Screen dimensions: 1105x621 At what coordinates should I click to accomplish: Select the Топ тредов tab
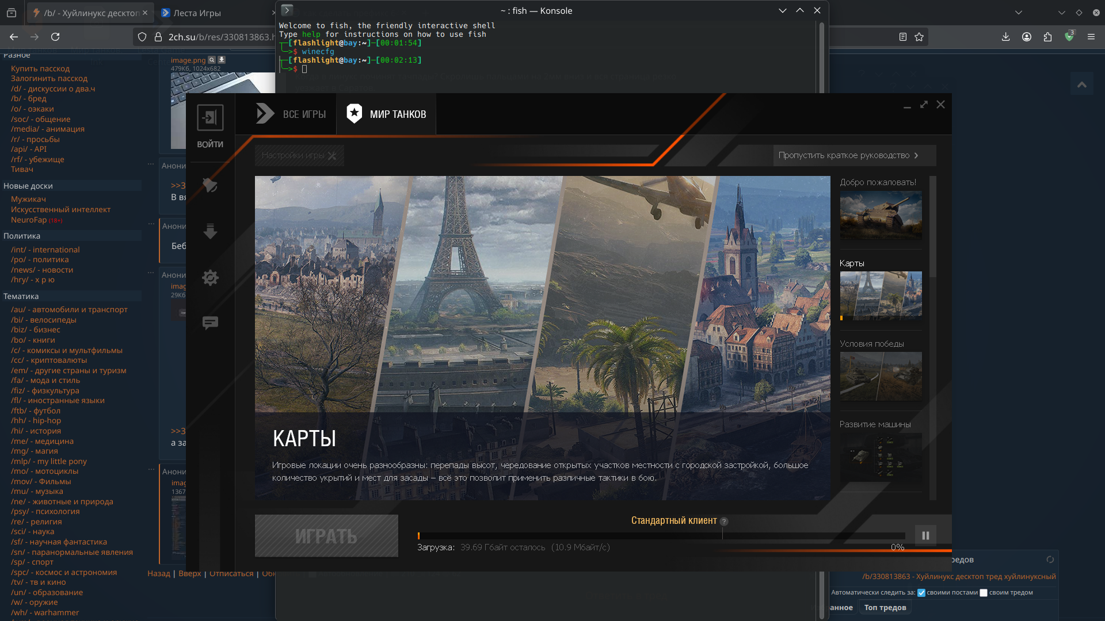tap(885, 608)
